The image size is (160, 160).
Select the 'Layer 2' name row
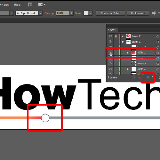(136, 36)
